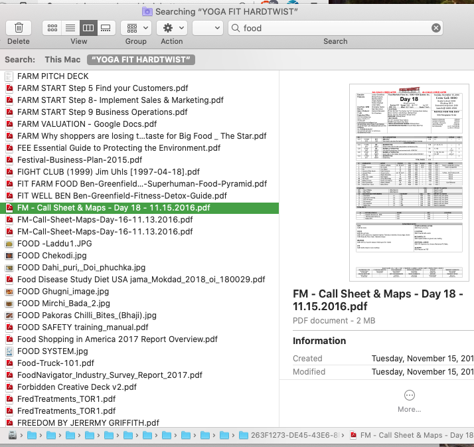
Task: Click image icon of FOOD Dahi_puri_Doi_phuchka.jpg
Action: pyautogui.click(x=9, y=268)
